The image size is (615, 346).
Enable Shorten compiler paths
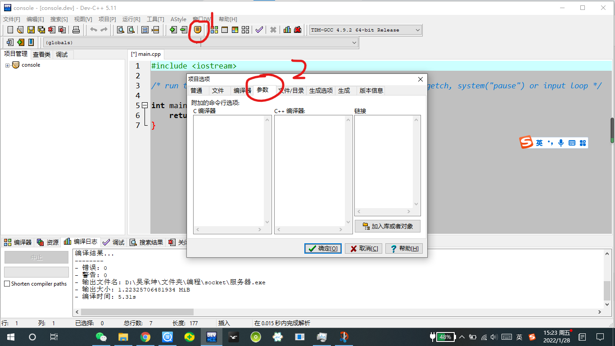coord(7,283)
